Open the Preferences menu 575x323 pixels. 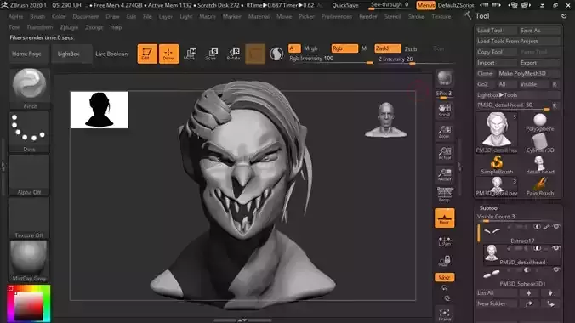336,16
